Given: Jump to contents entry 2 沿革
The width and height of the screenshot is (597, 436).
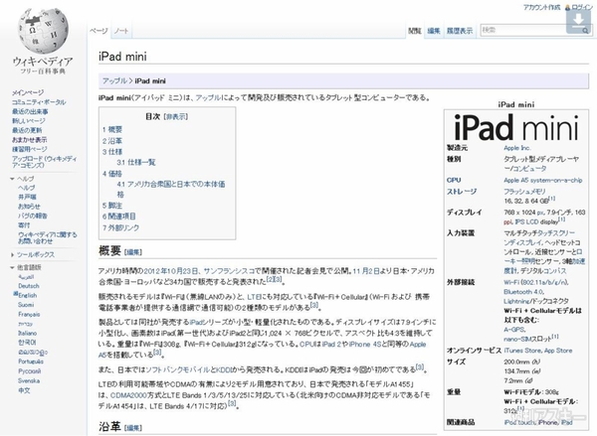Looking at the screenshot, I should pyautogui.click(x=112, y=141).
